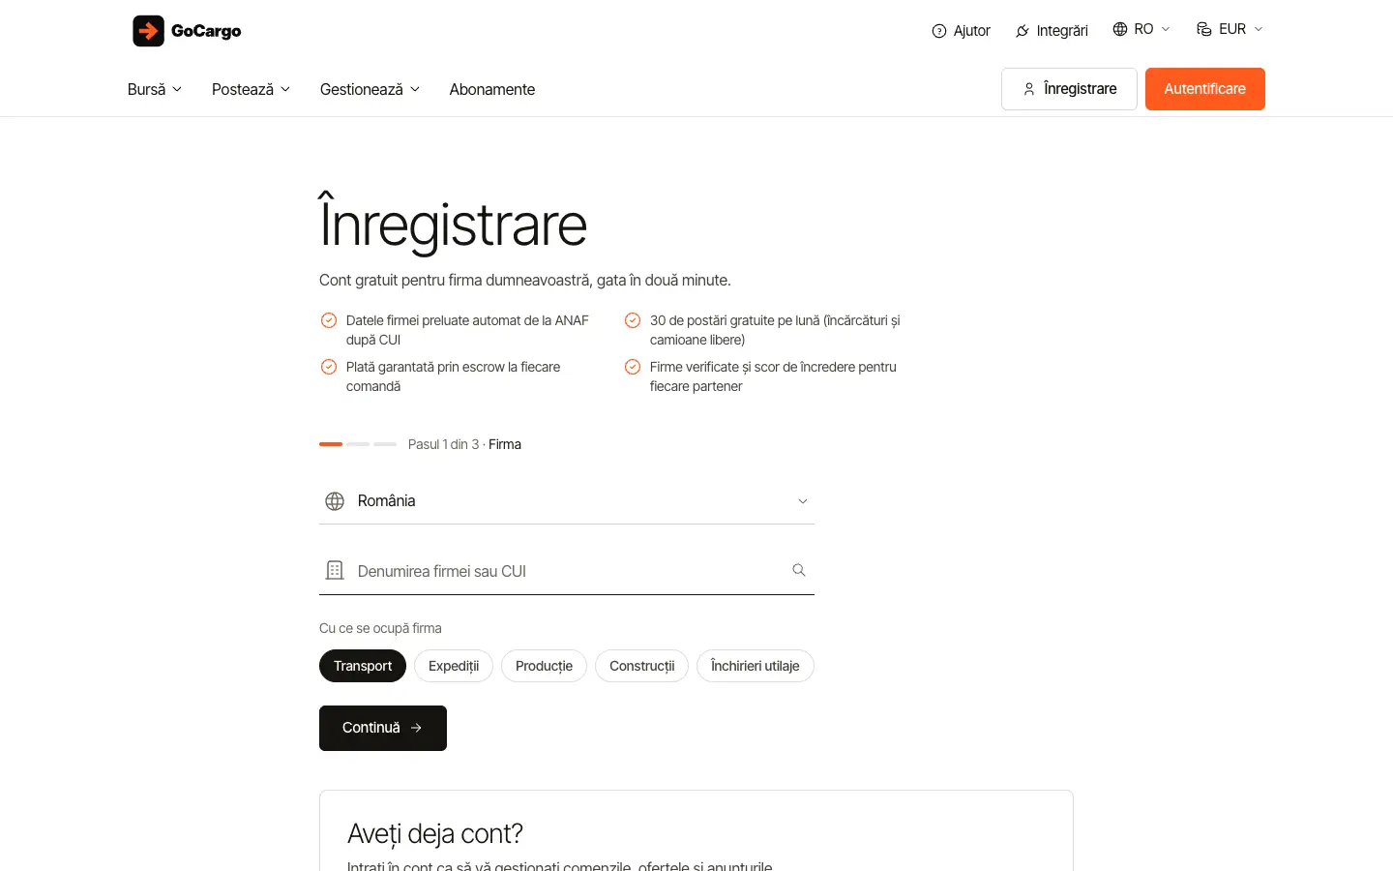The width and height of the screenshot is (1393, 871).
Task: Expand the EUR currency selector
Action: [x=1230, y=29]
